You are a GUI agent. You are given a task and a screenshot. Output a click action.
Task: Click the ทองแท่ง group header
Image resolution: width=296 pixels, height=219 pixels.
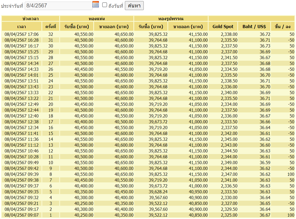97,19
